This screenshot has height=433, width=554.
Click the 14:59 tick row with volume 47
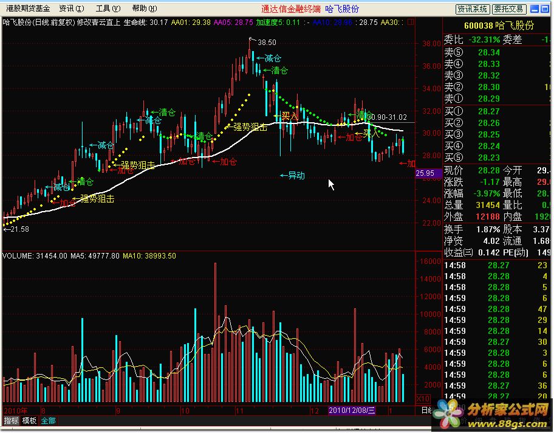[496, 309]
